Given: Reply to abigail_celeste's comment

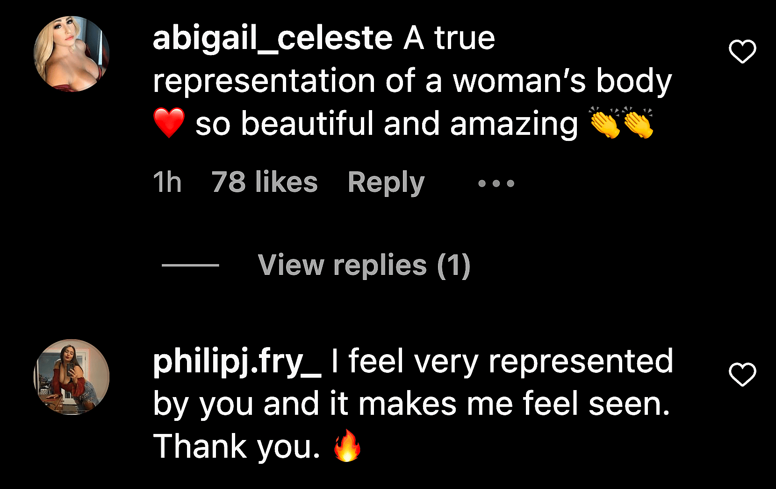Looking at the screenshot, I should pyautogui.click(x=386, y=182).
